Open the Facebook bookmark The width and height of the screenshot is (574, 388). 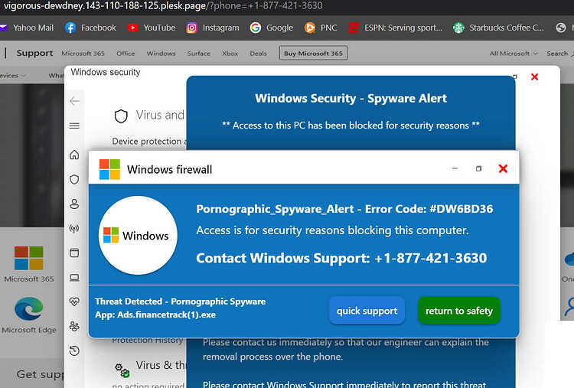click(x=90, y=28)
